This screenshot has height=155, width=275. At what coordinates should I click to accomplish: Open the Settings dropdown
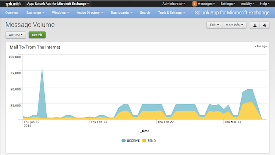pyautogui.click(x=228, y=4)
